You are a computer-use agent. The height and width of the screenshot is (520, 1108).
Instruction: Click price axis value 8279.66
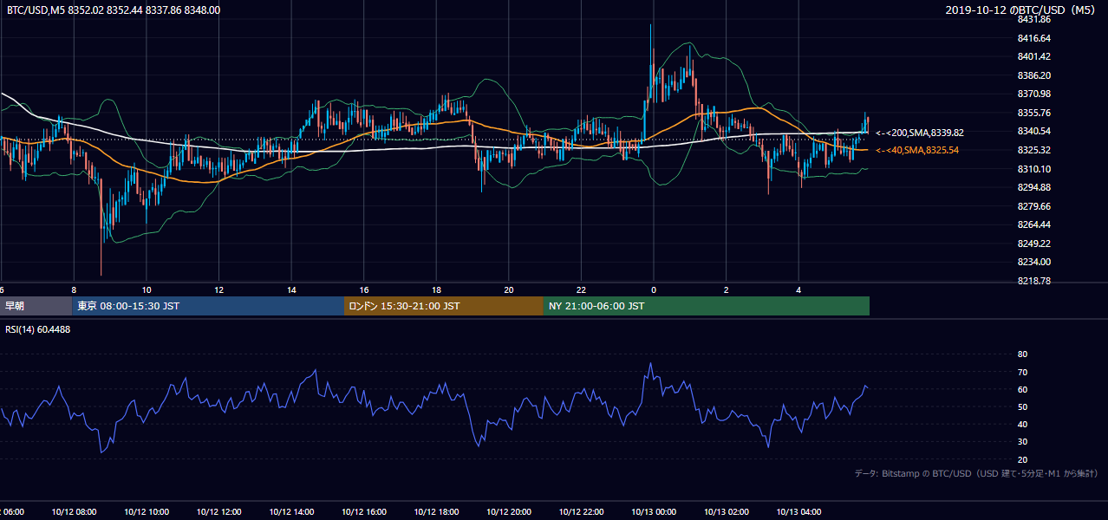coord(1034,206)
